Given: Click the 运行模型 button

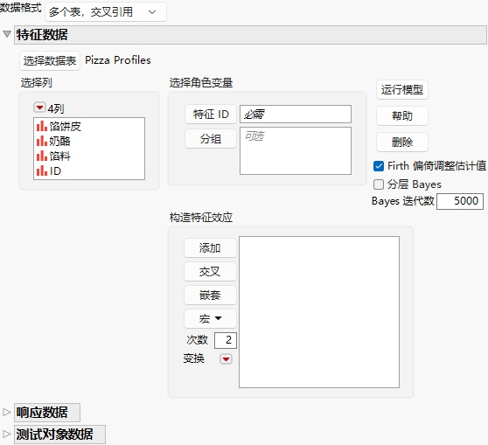Looking at the screenshot, I should point(402,90).
